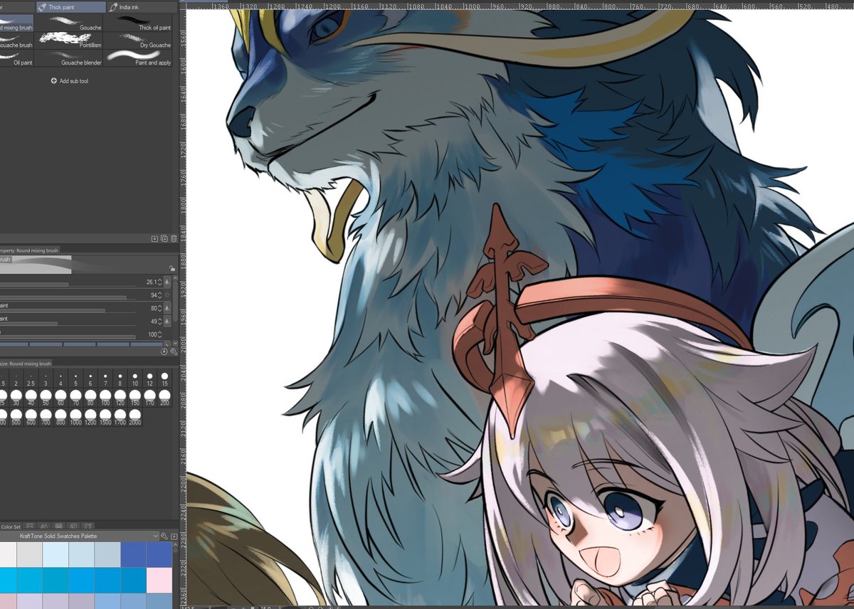Pick the pale sky blue swatch
Screen dimensions: 854x609
pyautogui.click(x=56, y=554)
